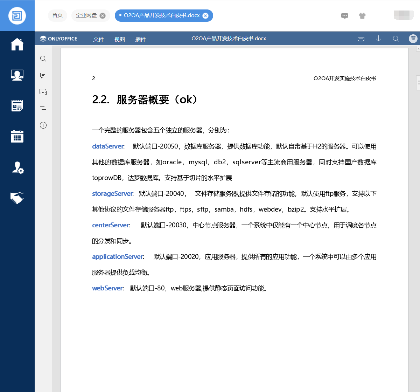Close the 企业网盘 tab

point(103,16)
